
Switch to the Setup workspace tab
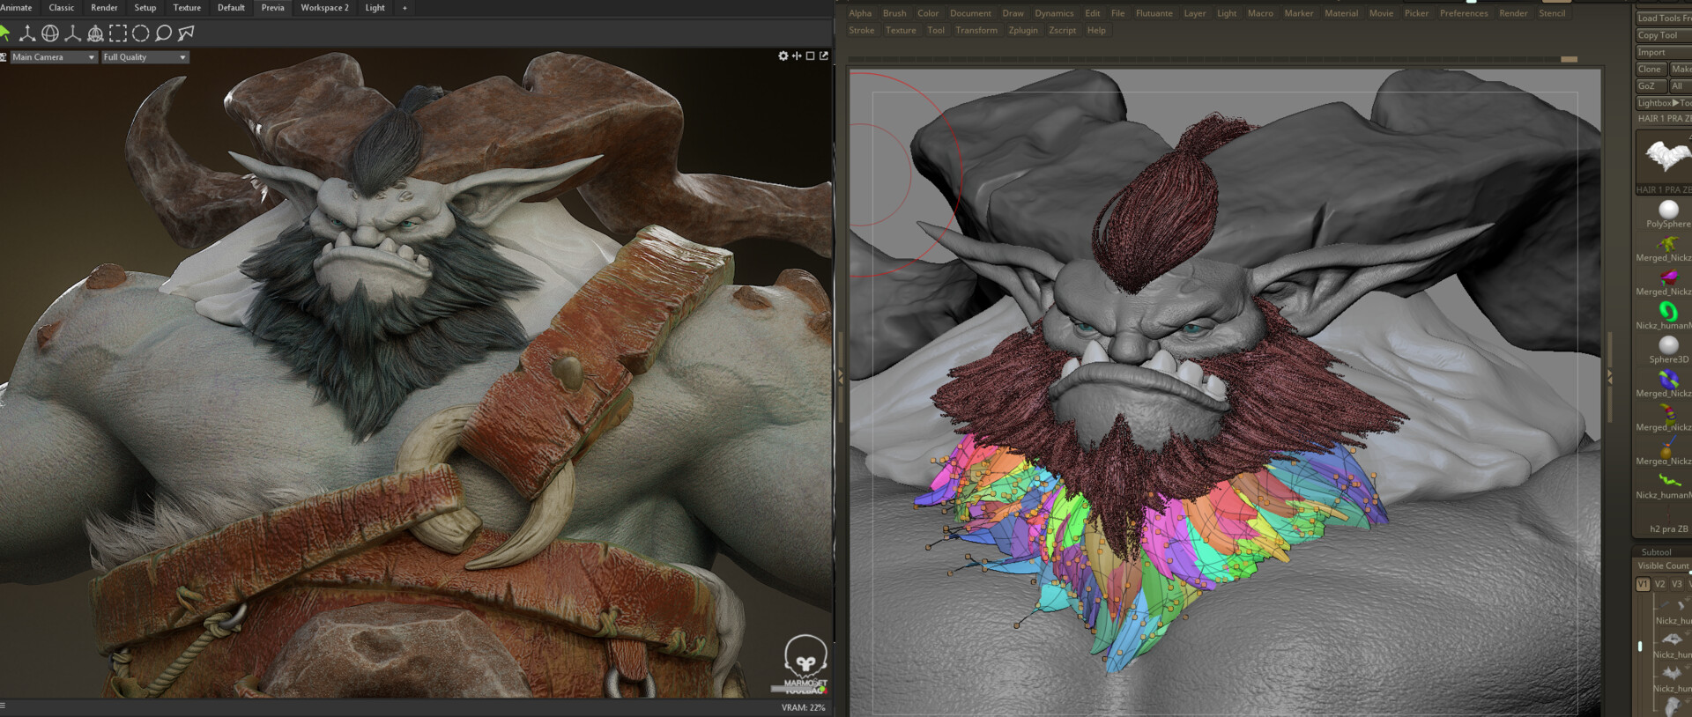[145, 8]
